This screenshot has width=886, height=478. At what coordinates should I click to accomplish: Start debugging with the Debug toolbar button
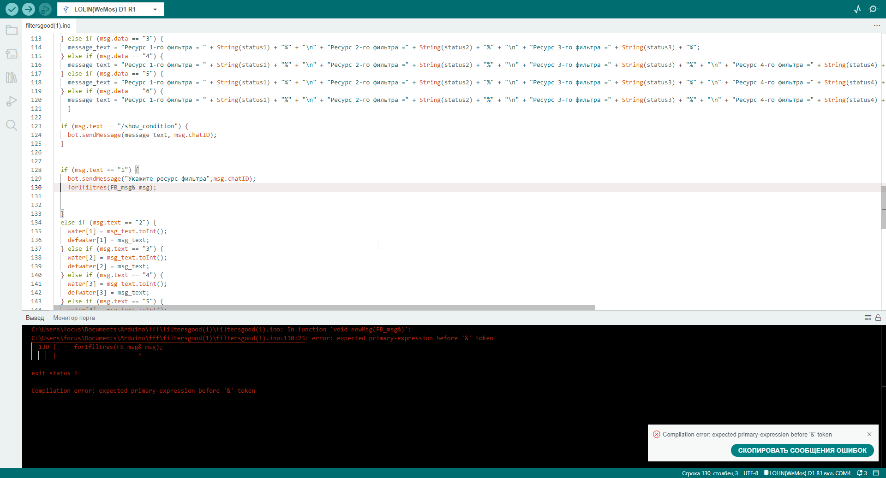click(x=45, y=9)
